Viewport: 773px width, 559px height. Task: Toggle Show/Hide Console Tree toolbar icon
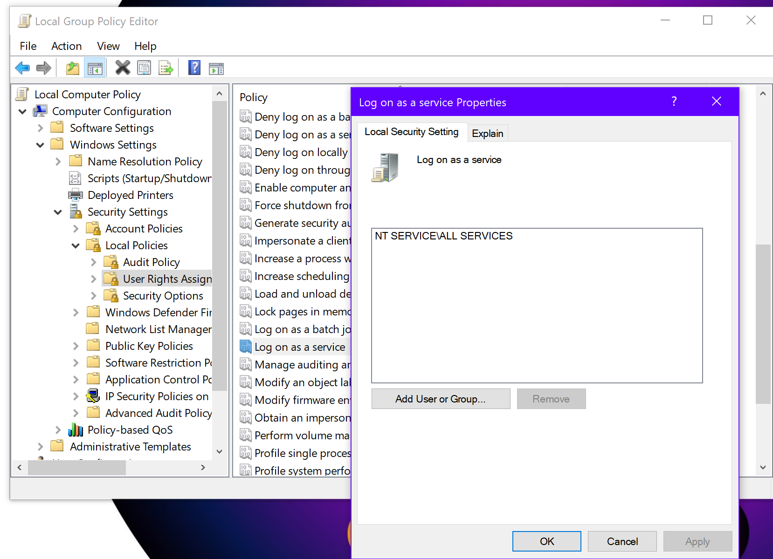pos(95,68)
